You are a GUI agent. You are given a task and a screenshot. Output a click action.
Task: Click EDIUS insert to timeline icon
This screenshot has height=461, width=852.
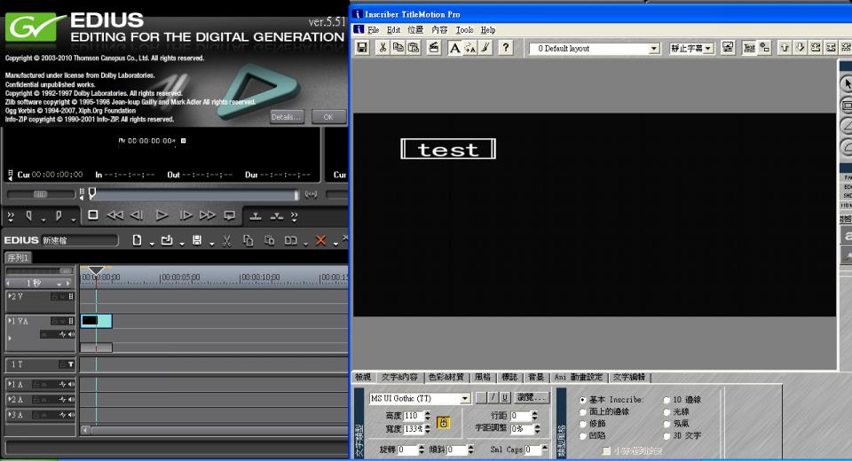(256, 216)
